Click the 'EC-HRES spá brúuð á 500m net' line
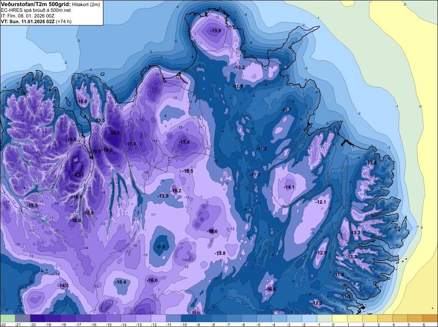 pyautogui.click(x=32, y=10)
